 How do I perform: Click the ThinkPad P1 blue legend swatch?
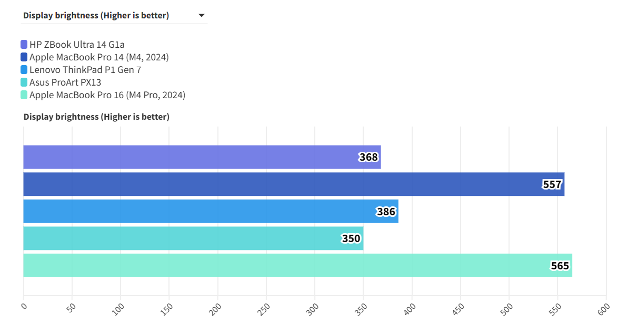tap(24, 70)
